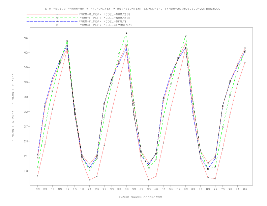Click y-axis tick label 42
The width and height of the screenshot is (267, 206).
click(26, 53)
